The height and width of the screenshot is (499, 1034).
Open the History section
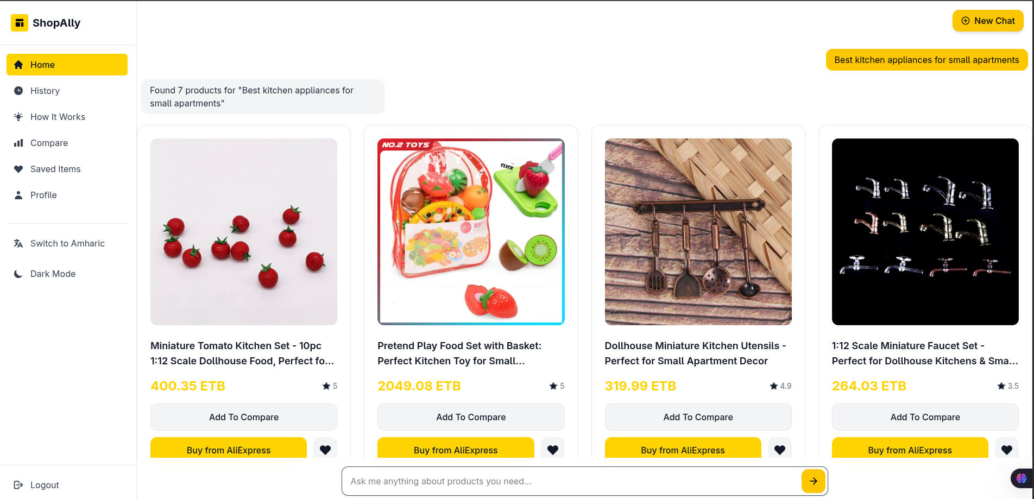pyautogui.click(x=45, y=91)
